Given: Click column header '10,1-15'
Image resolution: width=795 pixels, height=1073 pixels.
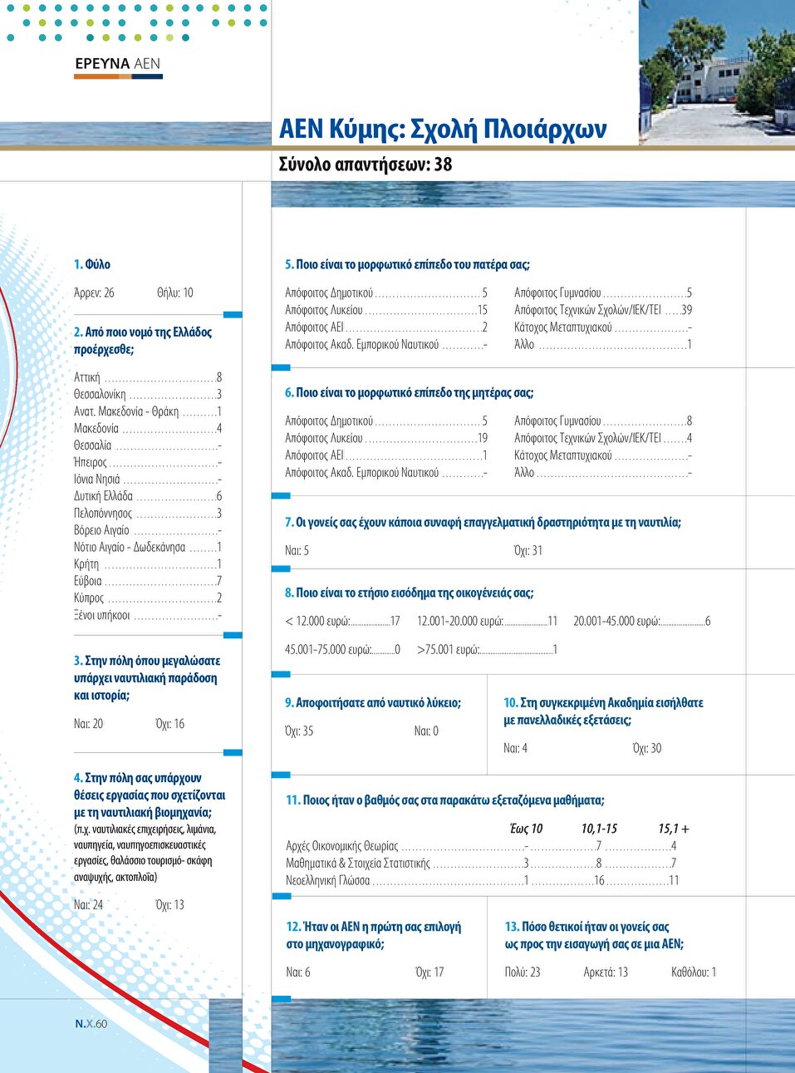Looking at the screenshot, I should [x=600, y=829].
